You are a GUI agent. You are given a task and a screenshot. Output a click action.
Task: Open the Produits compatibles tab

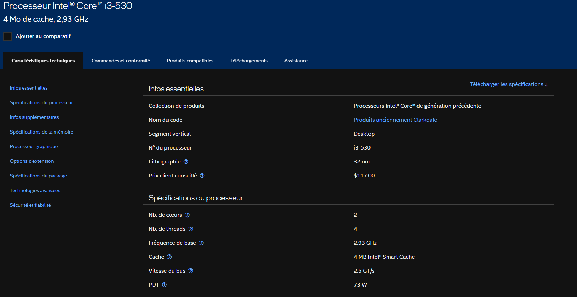(x=190, y=61)
